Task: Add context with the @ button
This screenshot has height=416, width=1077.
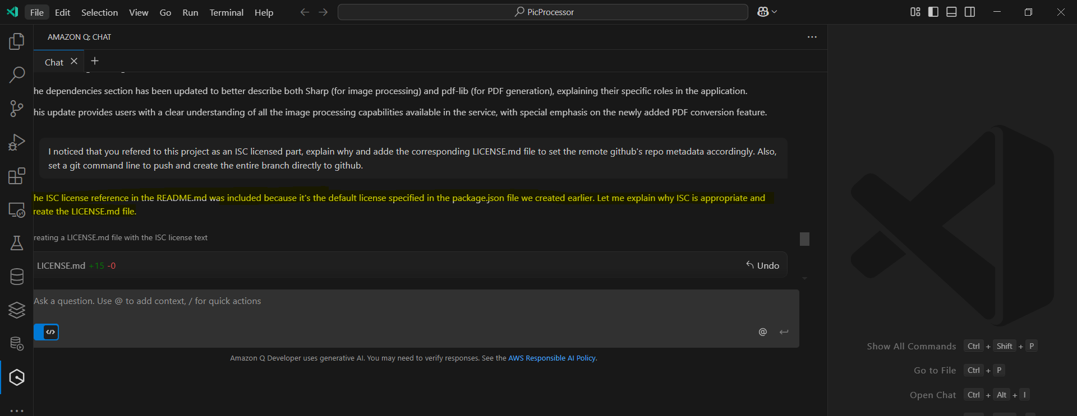Action: point(762,332)
